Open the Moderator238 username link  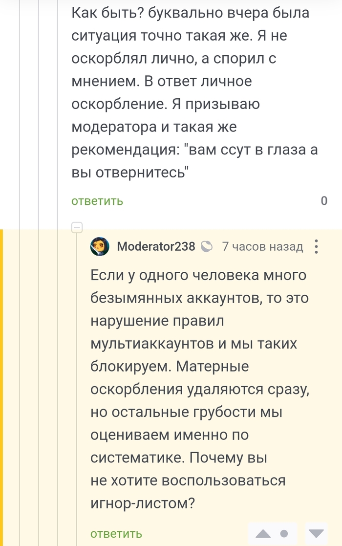click(x=156, y=246)
